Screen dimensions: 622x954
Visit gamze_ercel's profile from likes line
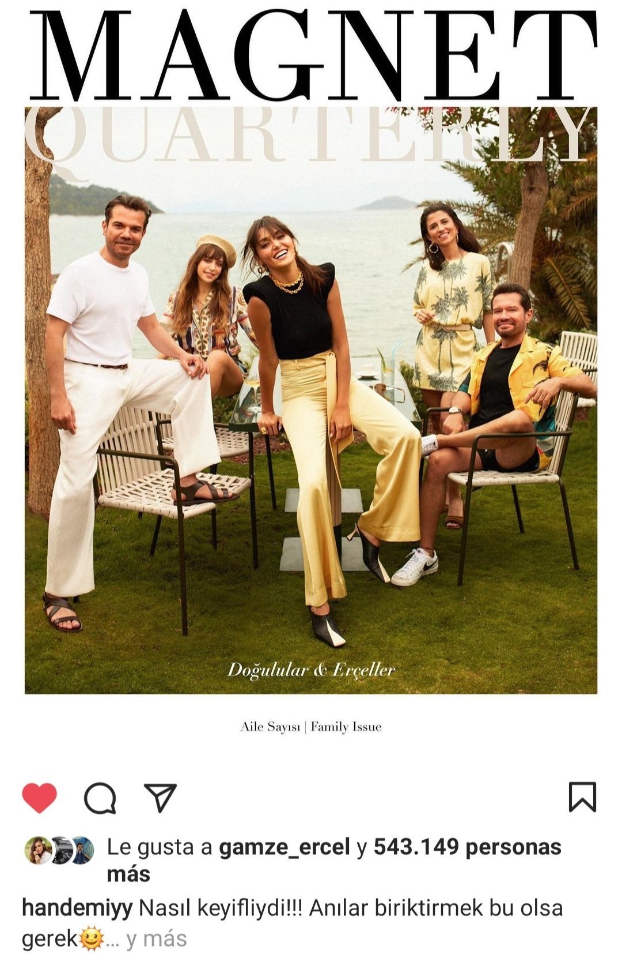[285, 847]
